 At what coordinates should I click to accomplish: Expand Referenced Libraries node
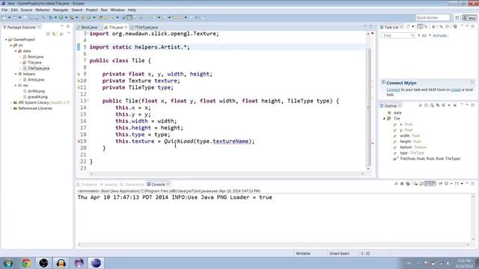10,108
